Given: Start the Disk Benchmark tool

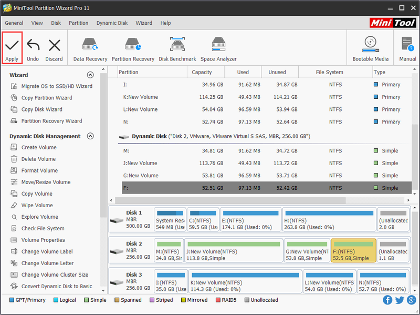Looking at the screenshot, I should (177, 44).
